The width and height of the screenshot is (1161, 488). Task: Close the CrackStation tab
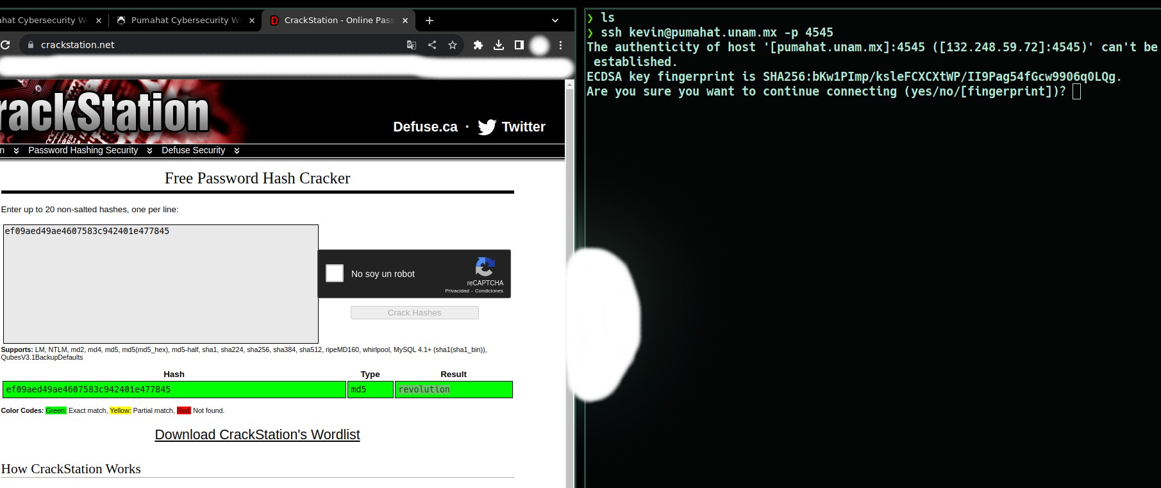pos(405,21)
